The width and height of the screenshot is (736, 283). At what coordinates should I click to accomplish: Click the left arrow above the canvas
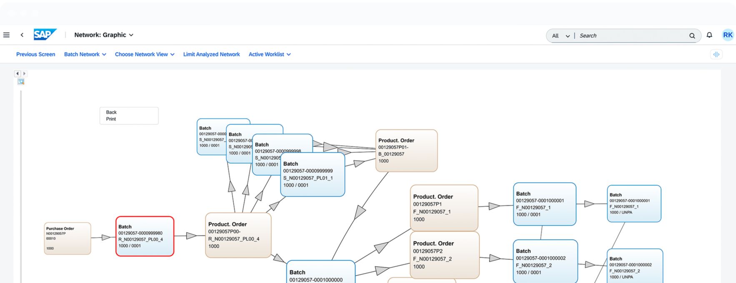18,74
